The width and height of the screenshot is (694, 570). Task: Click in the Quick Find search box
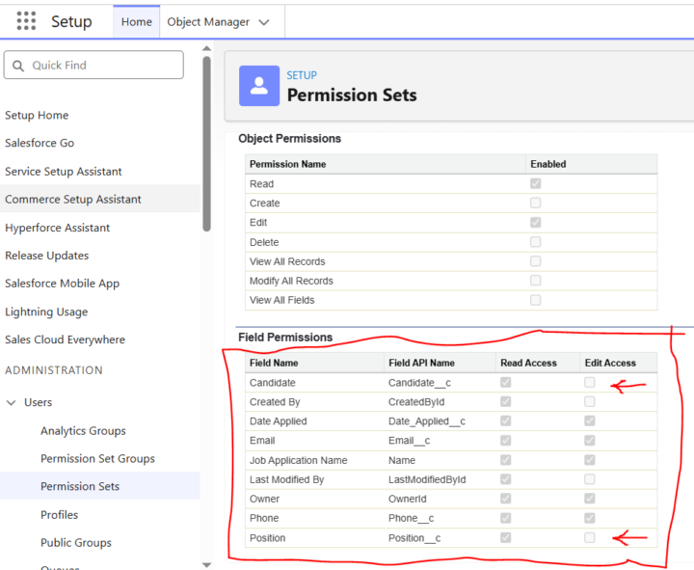(x=93, y=66)
